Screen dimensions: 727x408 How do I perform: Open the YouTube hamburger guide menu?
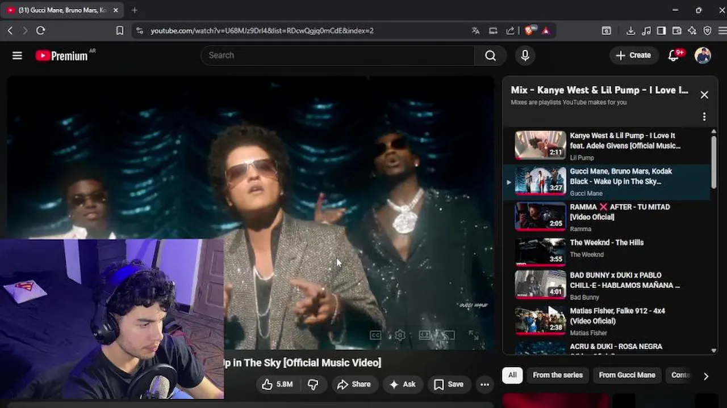[17, 56]
